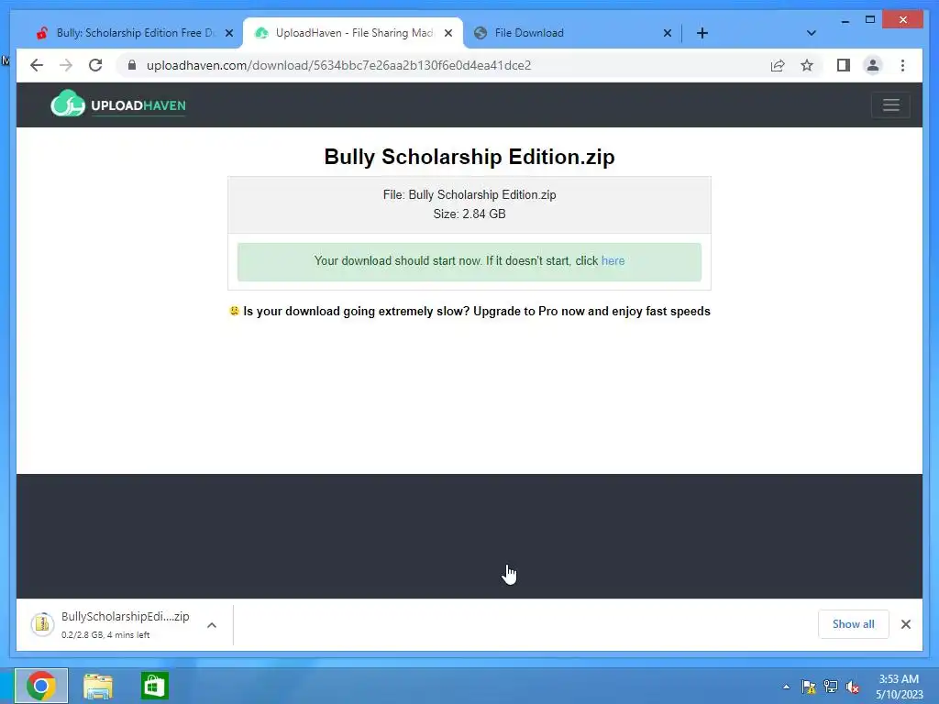Close the Bully: Scholarship Edition tab
The image size is (939, 704).
tap(228, 33)
